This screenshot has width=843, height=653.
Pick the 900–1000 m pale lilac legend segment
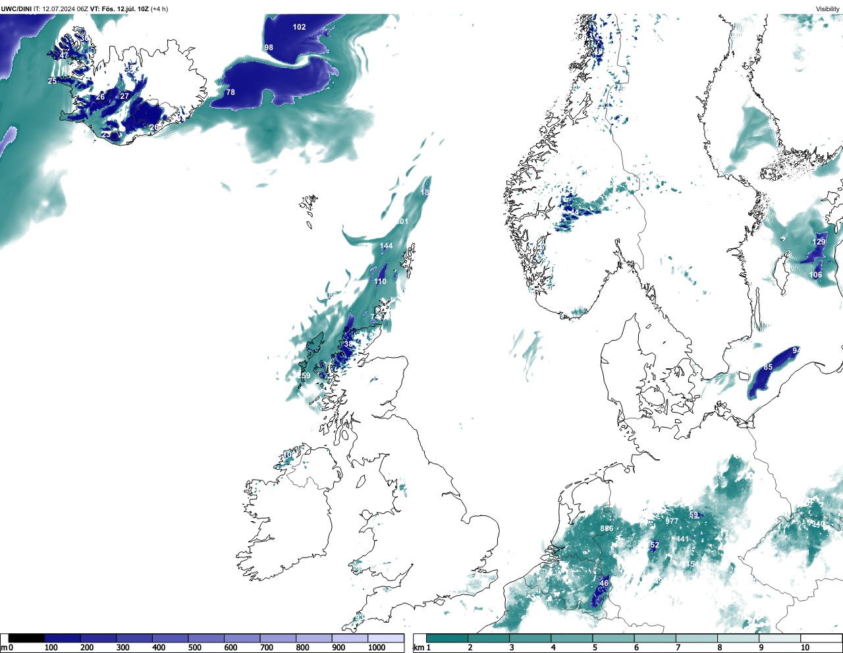tap(350, 638)
